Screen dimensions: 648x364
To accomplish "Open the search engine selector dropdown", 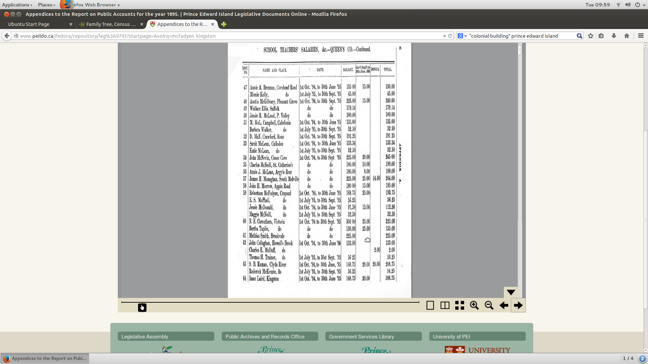I will [x=462, y=36].
